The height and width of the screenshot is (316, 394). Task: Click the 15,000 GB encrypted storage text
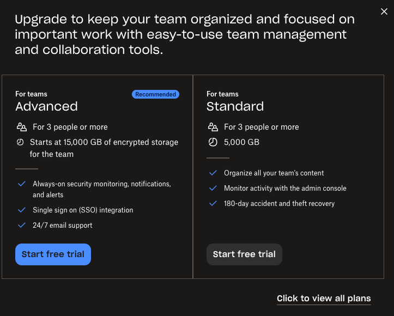(x=104, y=142)
